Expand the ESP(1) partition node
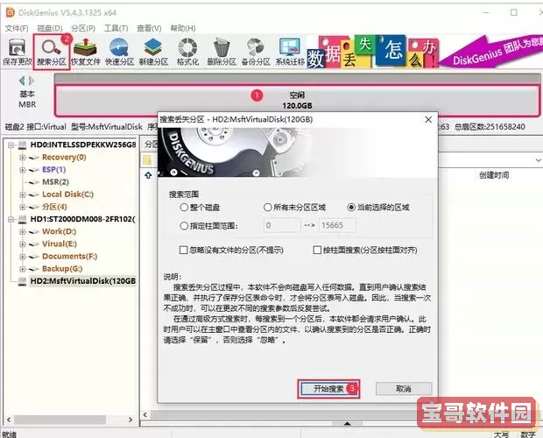Viewport: 543px width, 438px height. pyautogui.click(x=22, y=170)
